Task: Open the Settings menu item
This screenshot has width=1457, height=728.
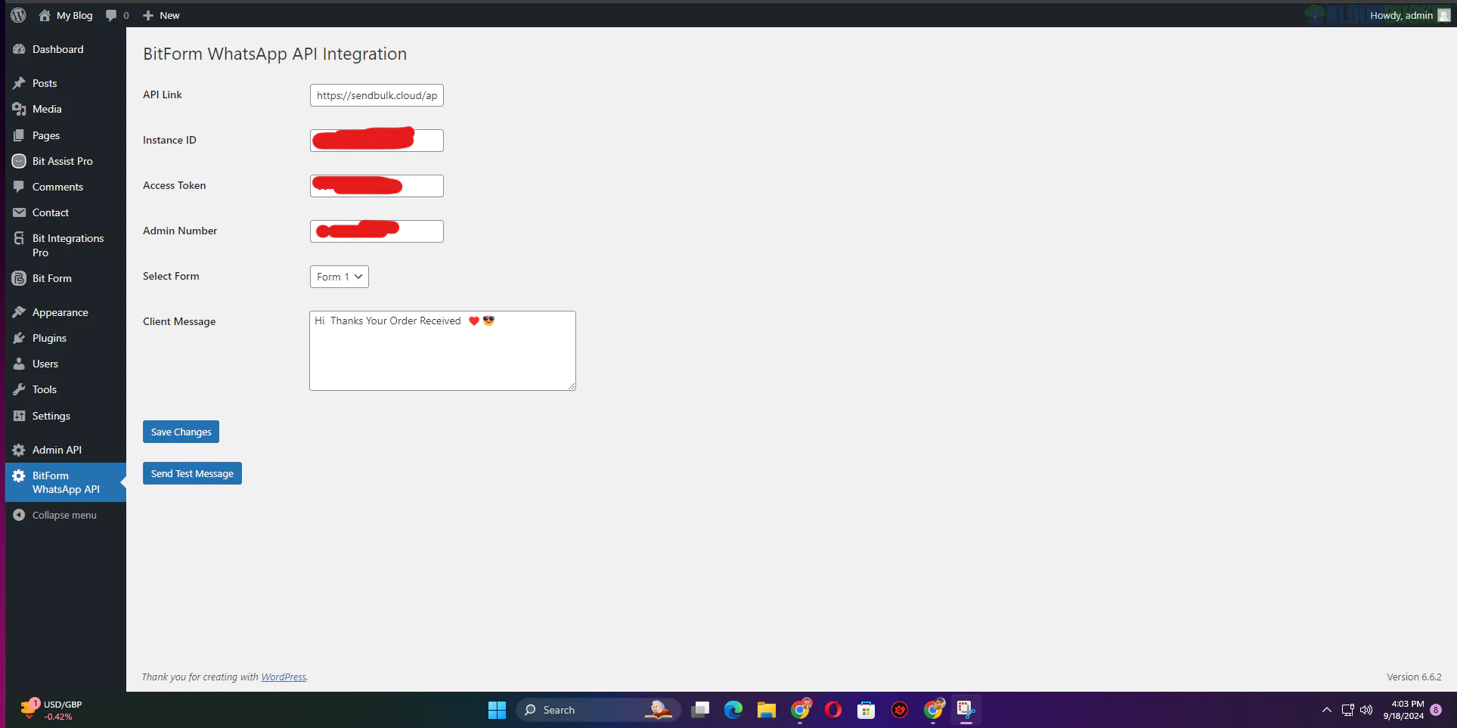Action: click(51, 416)
